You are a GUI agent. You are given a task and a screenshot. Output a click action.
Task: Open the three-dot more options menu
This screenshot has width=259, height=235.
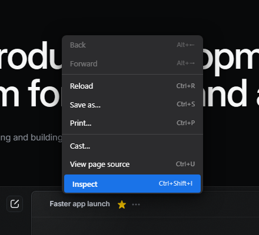tap(136, 204)
